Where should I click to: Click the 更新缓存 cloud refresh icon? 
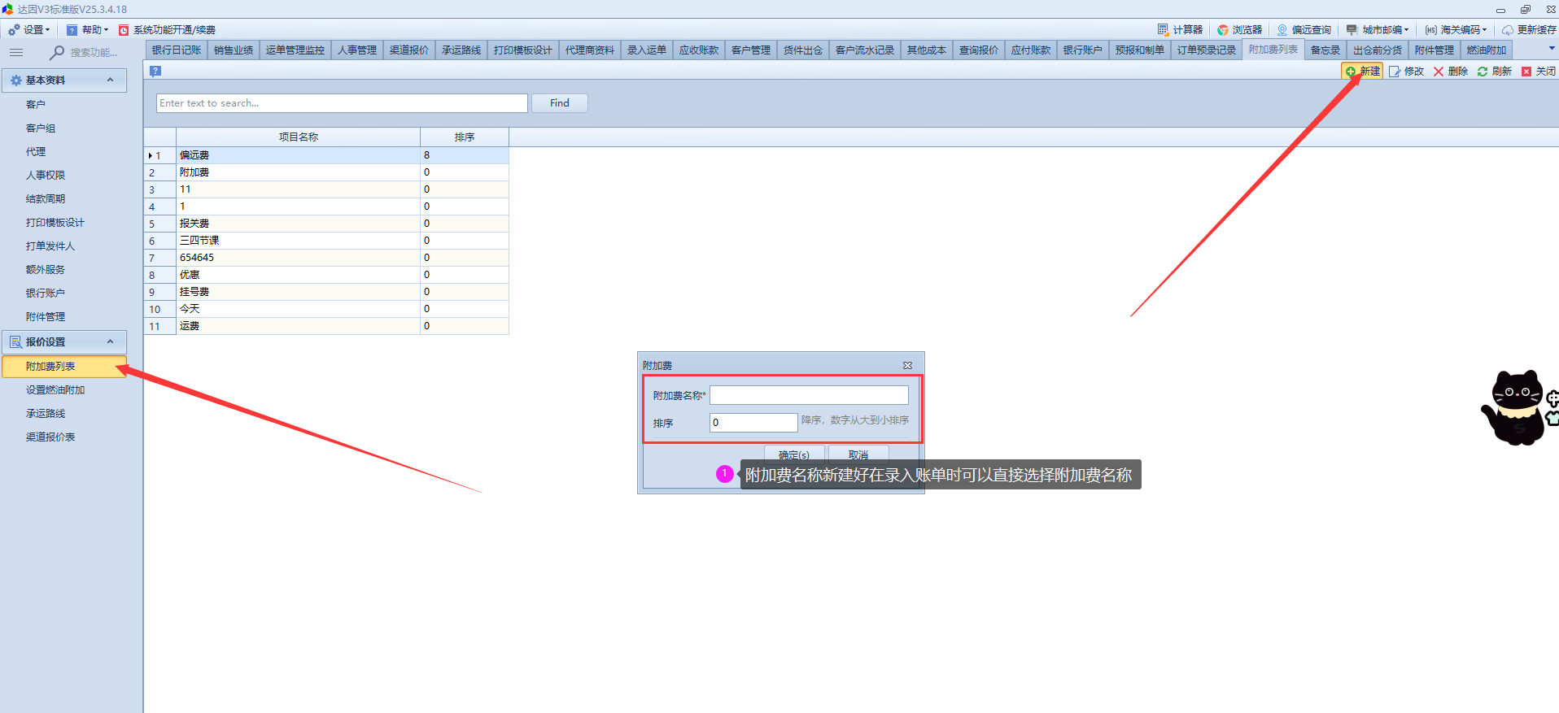tap(1508, 30)
